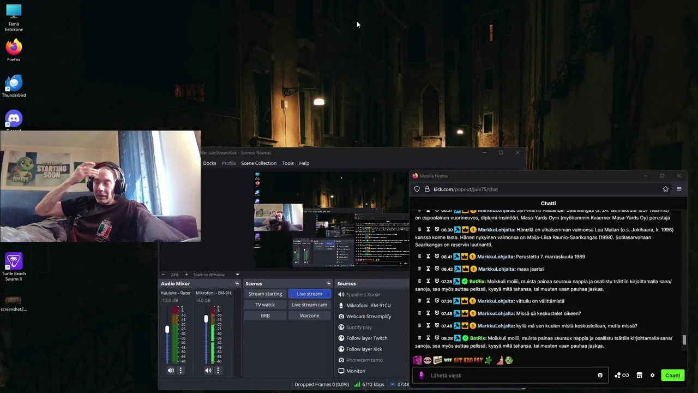
Task: Open the emoji picker in chat input
Action: [x=600, y=376]
